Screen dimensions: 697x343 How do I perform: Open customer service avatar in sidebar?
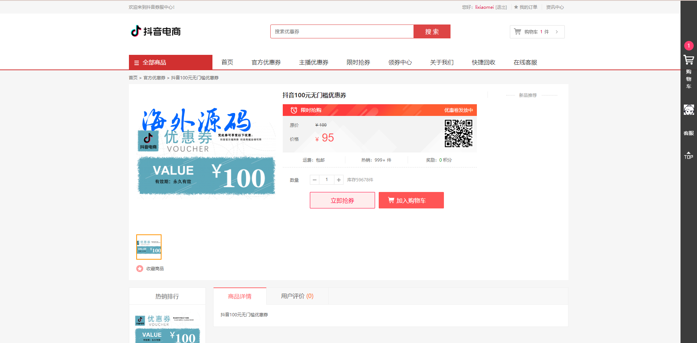pos(689,110)
